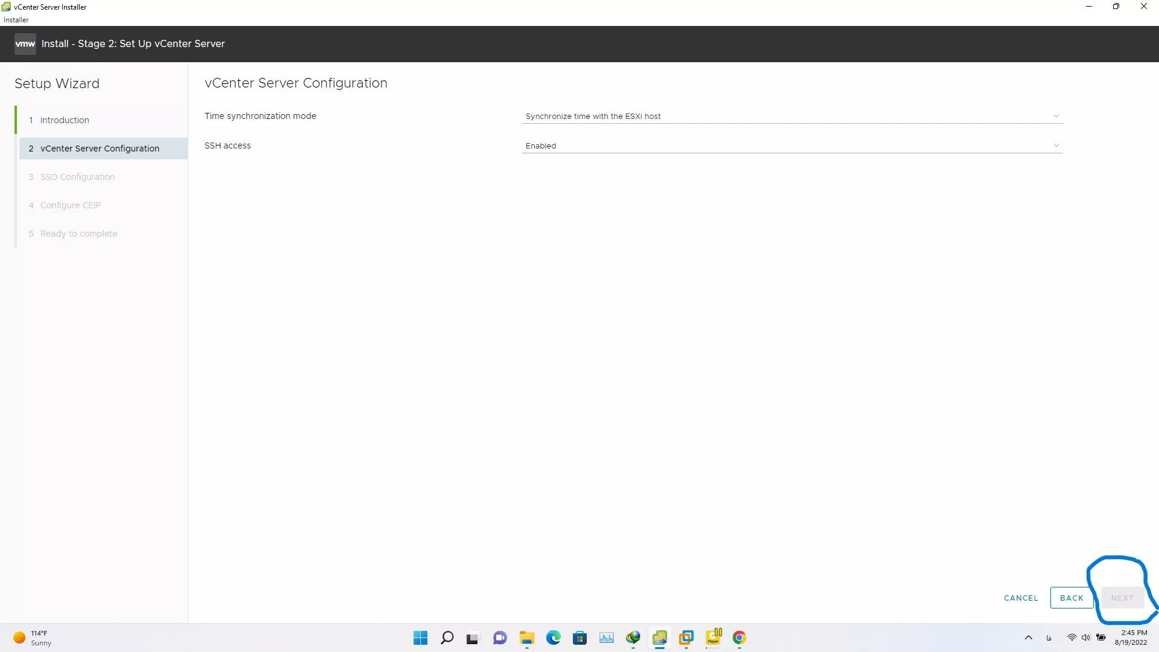Click the battery icon in tray
This screenshot has height=652, width=1159.
coord(1101,638)
